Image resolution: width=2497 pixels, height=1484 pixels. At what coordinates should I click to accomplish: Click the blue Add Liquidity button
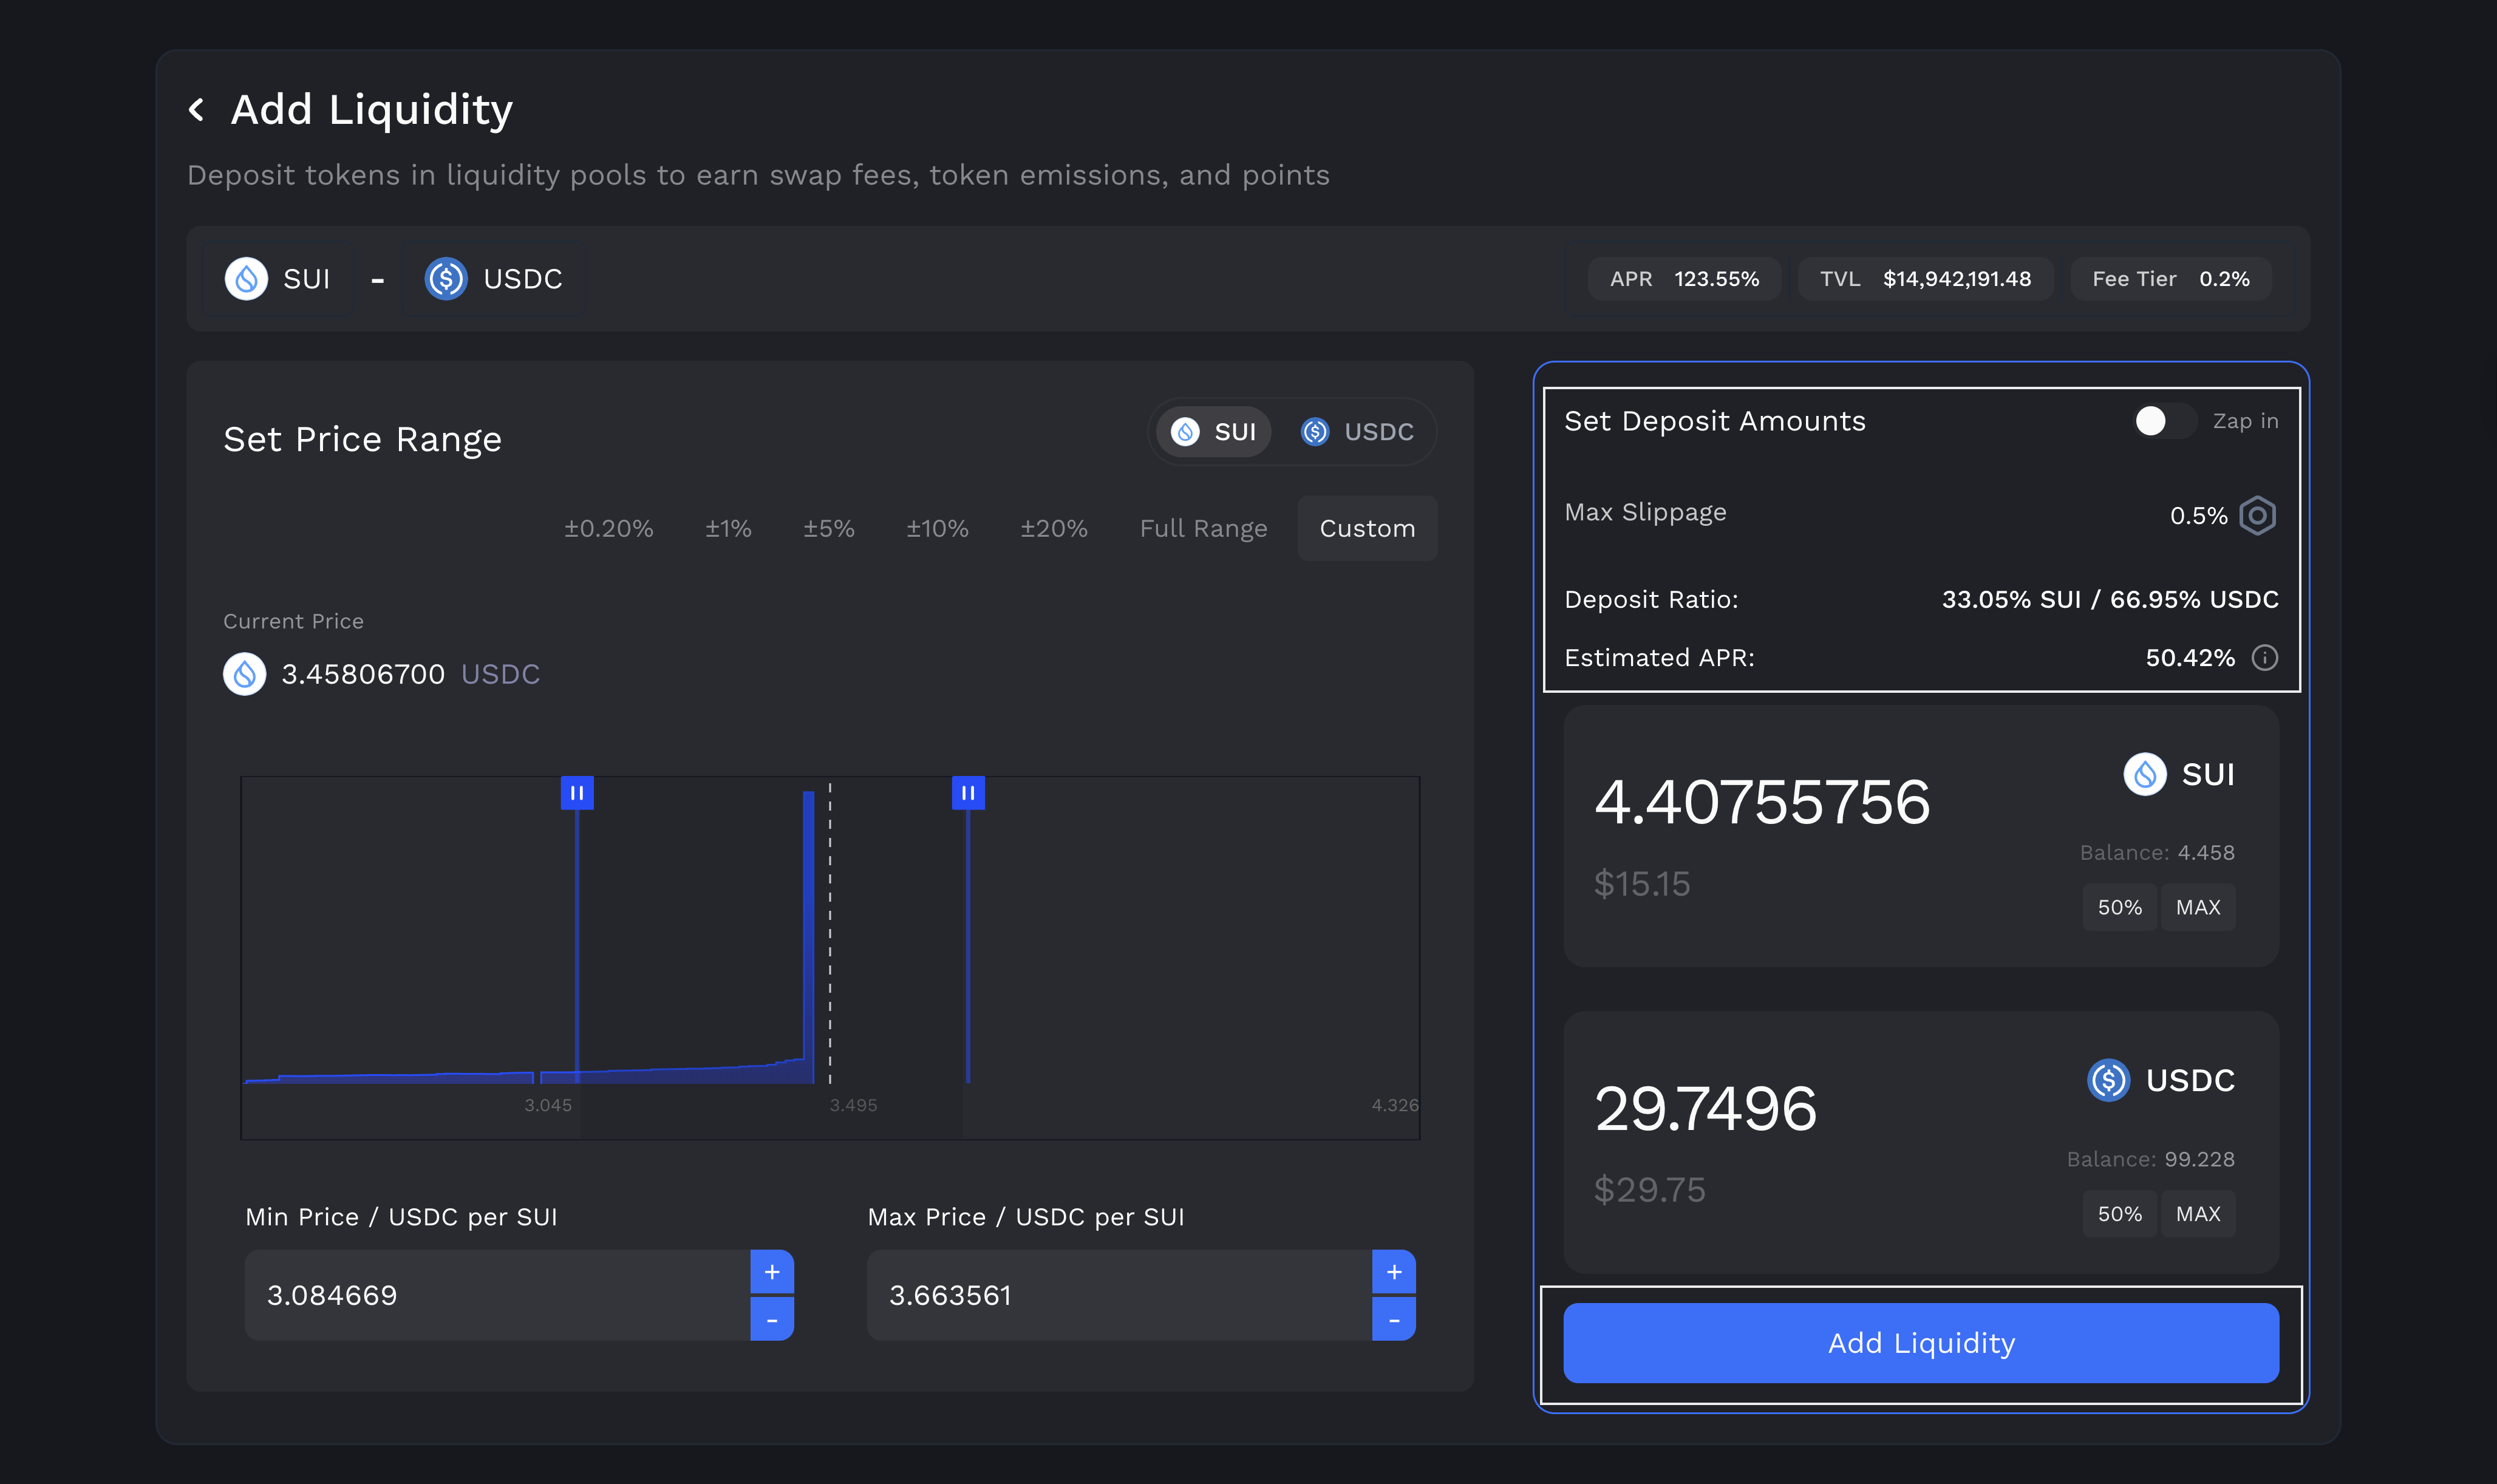pyautogui.click(x=1921, y=1343)
